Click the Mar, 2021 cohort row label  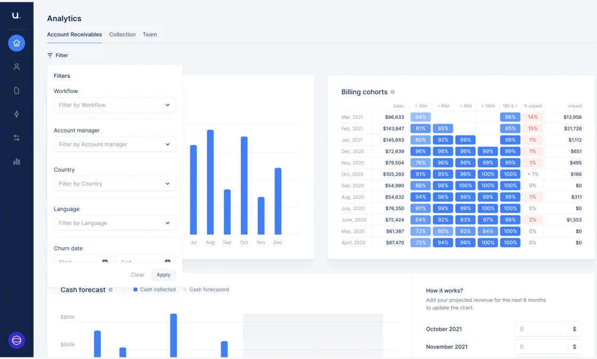352,117
